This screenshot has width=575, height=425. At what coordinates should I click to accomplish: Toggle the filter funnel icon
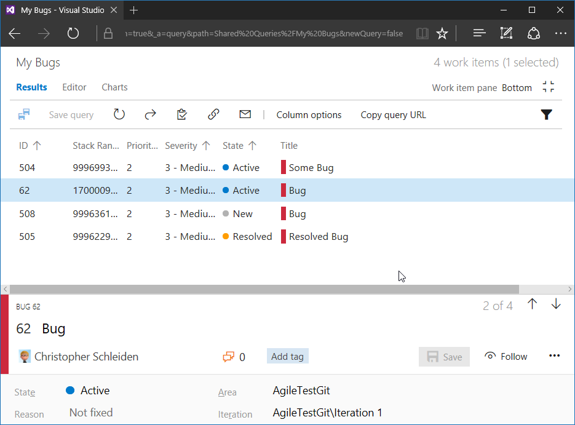coord(546,115)
